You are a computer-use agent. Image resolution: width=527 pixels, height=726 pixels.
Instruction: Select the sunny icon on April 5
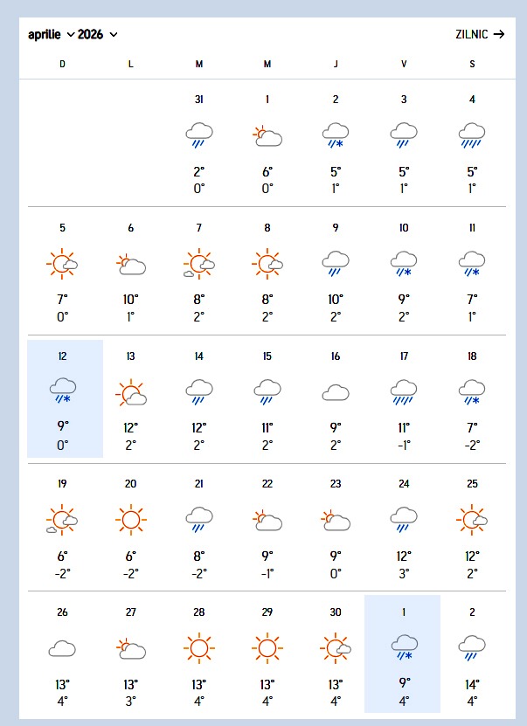[x=63, y=263]
